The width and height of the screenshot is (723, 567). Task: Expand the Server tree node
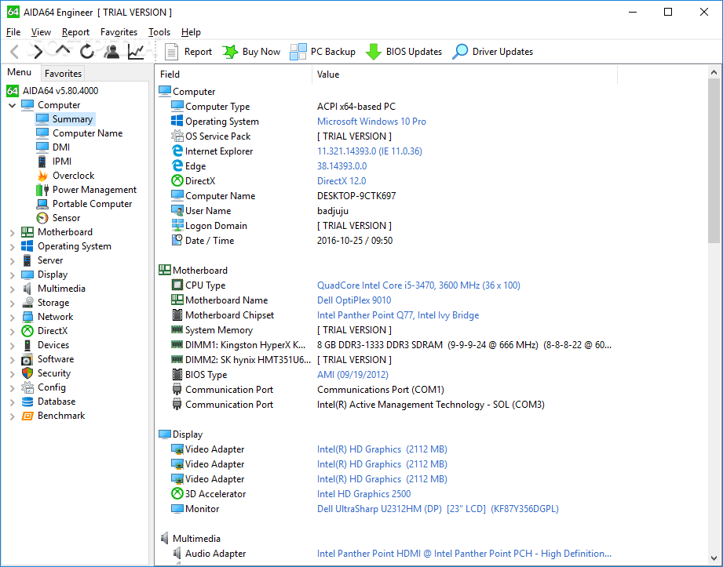pos(13,260)
